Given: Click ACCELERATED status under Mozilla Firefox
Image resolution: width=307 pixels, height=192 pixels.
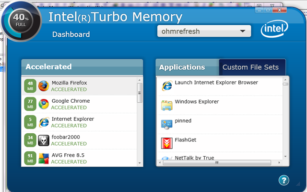Looking at the screenshot, I should (x=69, y=89).
